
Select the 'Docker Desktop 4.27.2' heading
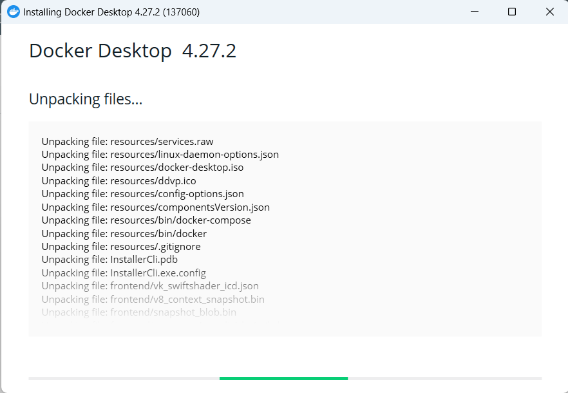tap(133, 51)
